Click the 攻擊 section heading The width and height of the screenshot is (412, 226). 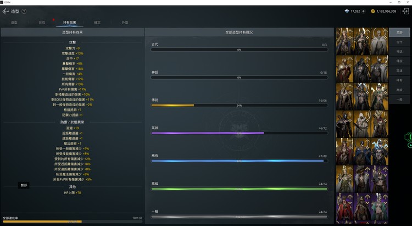click(x=73, y=42)
